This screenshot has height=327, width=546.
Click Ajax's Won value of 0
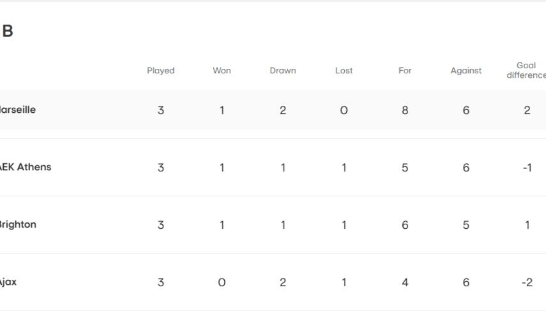click(222, 282)
